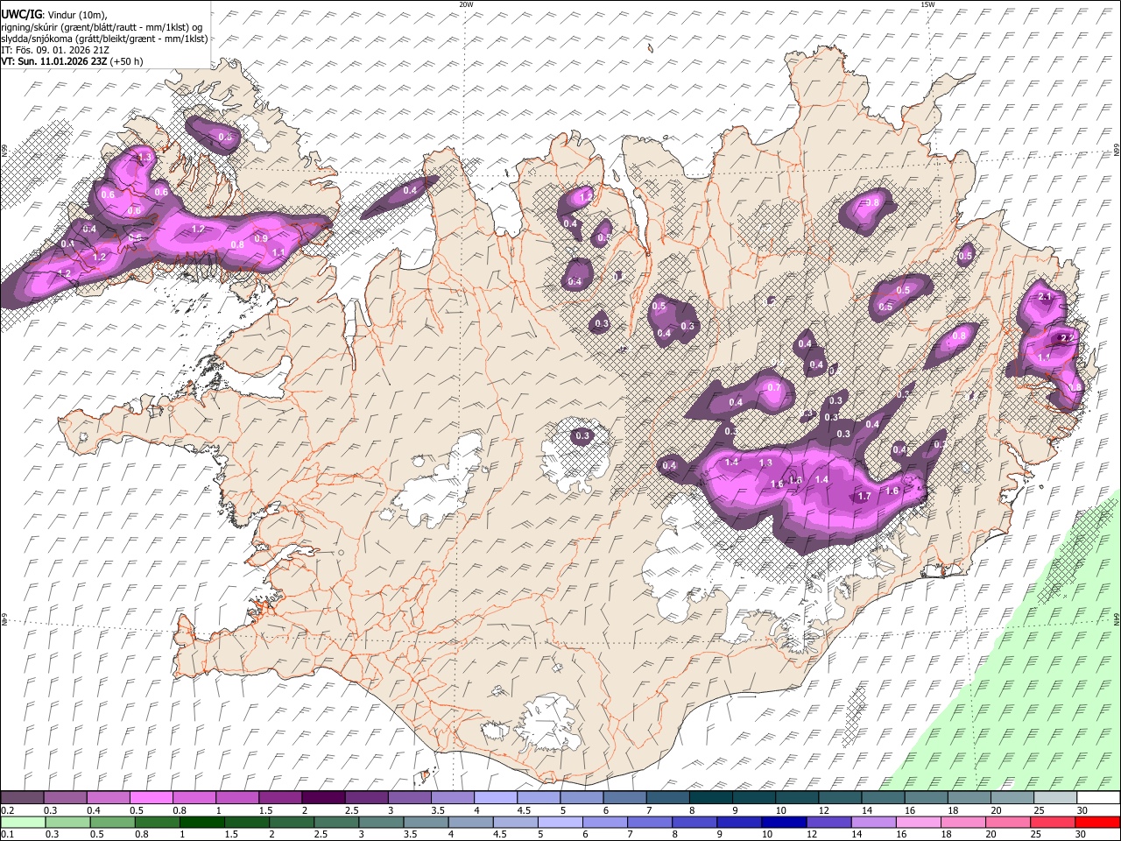Click the '20W' longitude label

click(466, 4)
